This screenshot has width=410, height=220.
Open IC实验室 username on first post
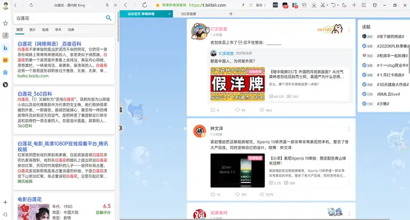(x=219, y=29)
